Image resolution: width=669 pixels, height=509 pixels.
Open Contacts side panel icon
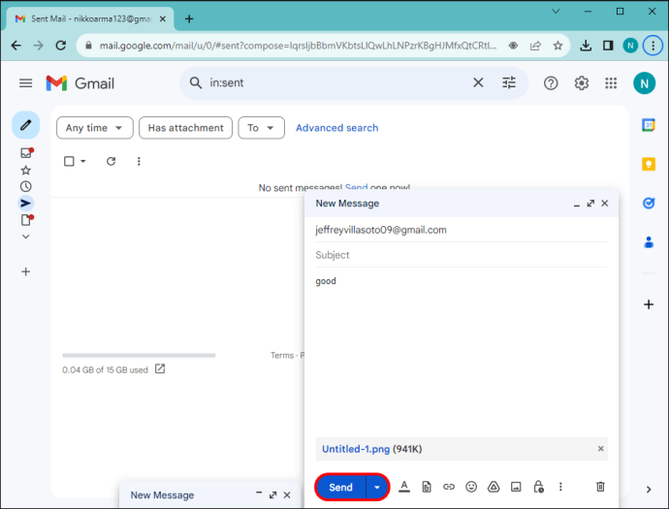coord(649,242)
